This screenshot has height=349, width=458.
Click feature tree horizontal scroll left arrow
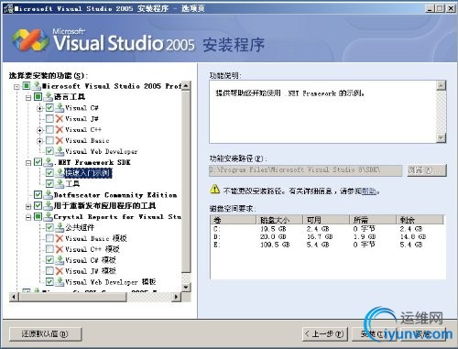pyautogui.click(x=14, y=297)
